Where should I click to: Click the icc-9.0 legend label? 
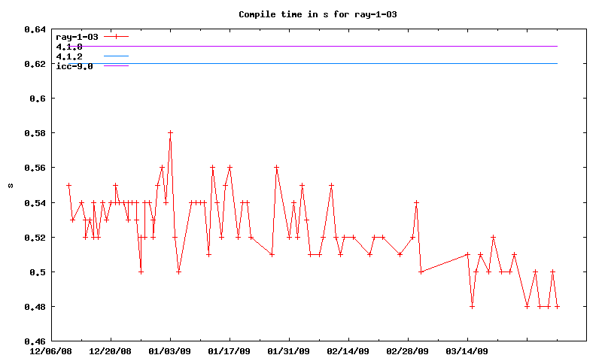point(74,66)
